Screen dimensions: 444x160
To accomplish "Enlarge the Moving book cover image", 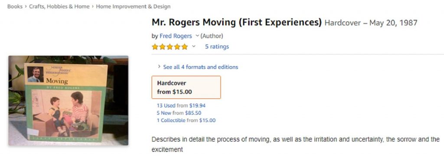I will coord(68,101).
